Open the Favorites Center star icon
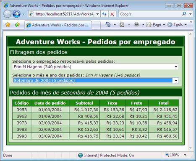196x161 pixels. 8,25
